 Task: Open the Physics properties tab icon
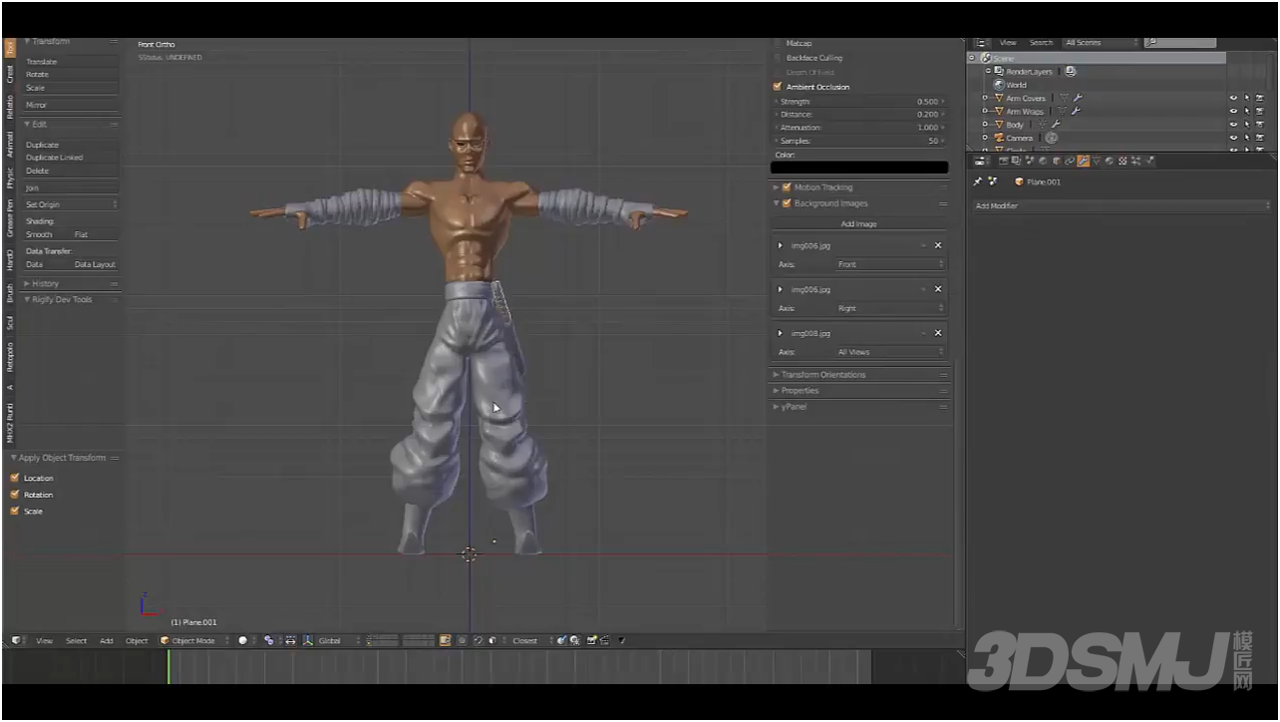click(1149, 160)
